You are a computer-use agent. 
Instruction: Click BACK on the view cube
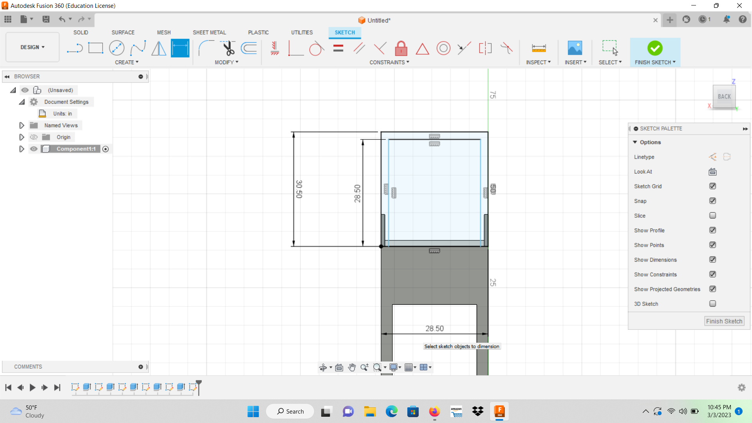coord(724,96)
